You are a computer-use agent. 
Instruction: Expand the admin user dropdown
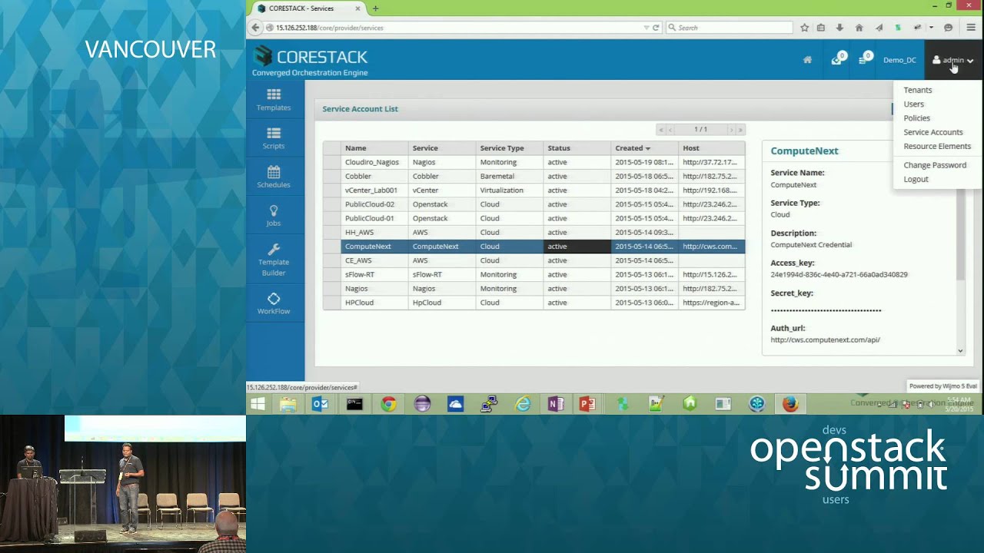[x=953, y=60]
